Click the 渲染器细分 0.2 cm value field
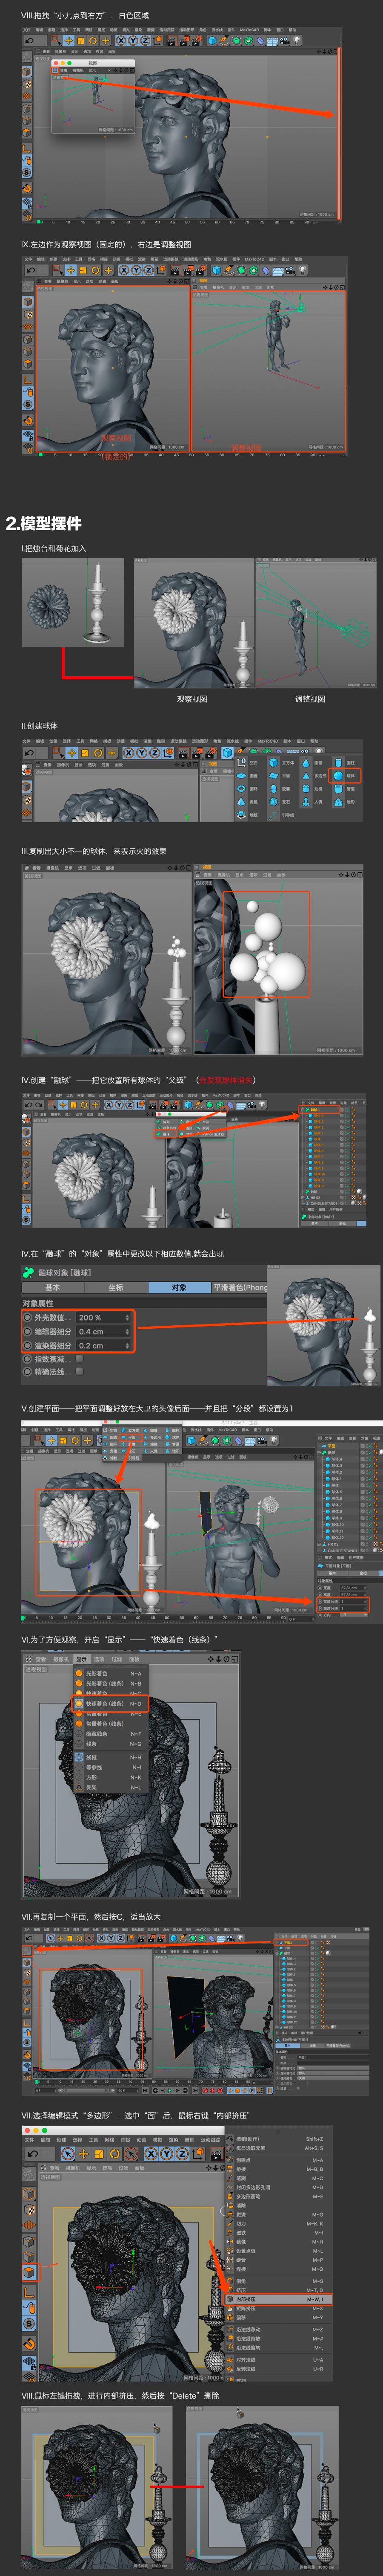The image size is (383, 2576). coord(104,1347)
